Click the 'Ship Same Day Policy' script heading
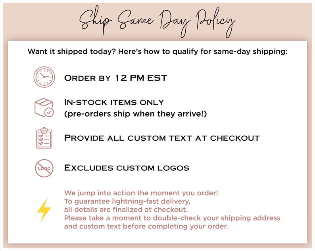Image resolution: width=315 pixels, height=251 pixels. pyautogui.click(x=157, y=22)
